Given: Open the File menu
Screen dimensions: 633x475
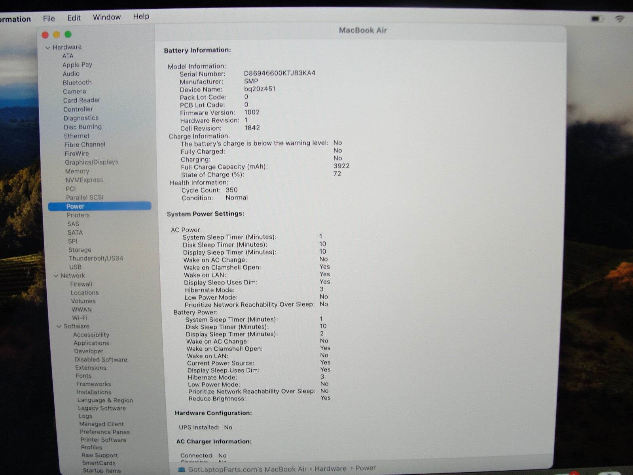Looking at the screenshot, I should 49,18.
